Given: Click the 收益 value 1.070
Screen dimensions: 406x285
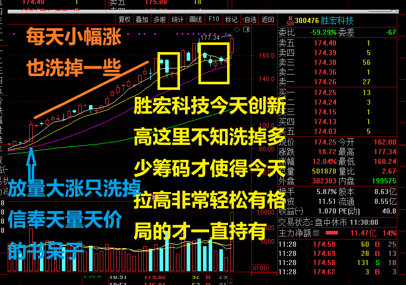Looking at the screenshot, I should click(x=327, y=211).
